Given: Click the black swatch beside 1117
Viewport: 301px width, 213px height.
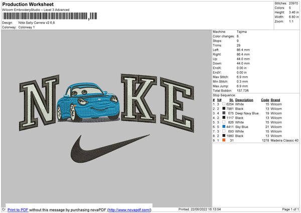Looking at the screenshot, I should point(224,118).
